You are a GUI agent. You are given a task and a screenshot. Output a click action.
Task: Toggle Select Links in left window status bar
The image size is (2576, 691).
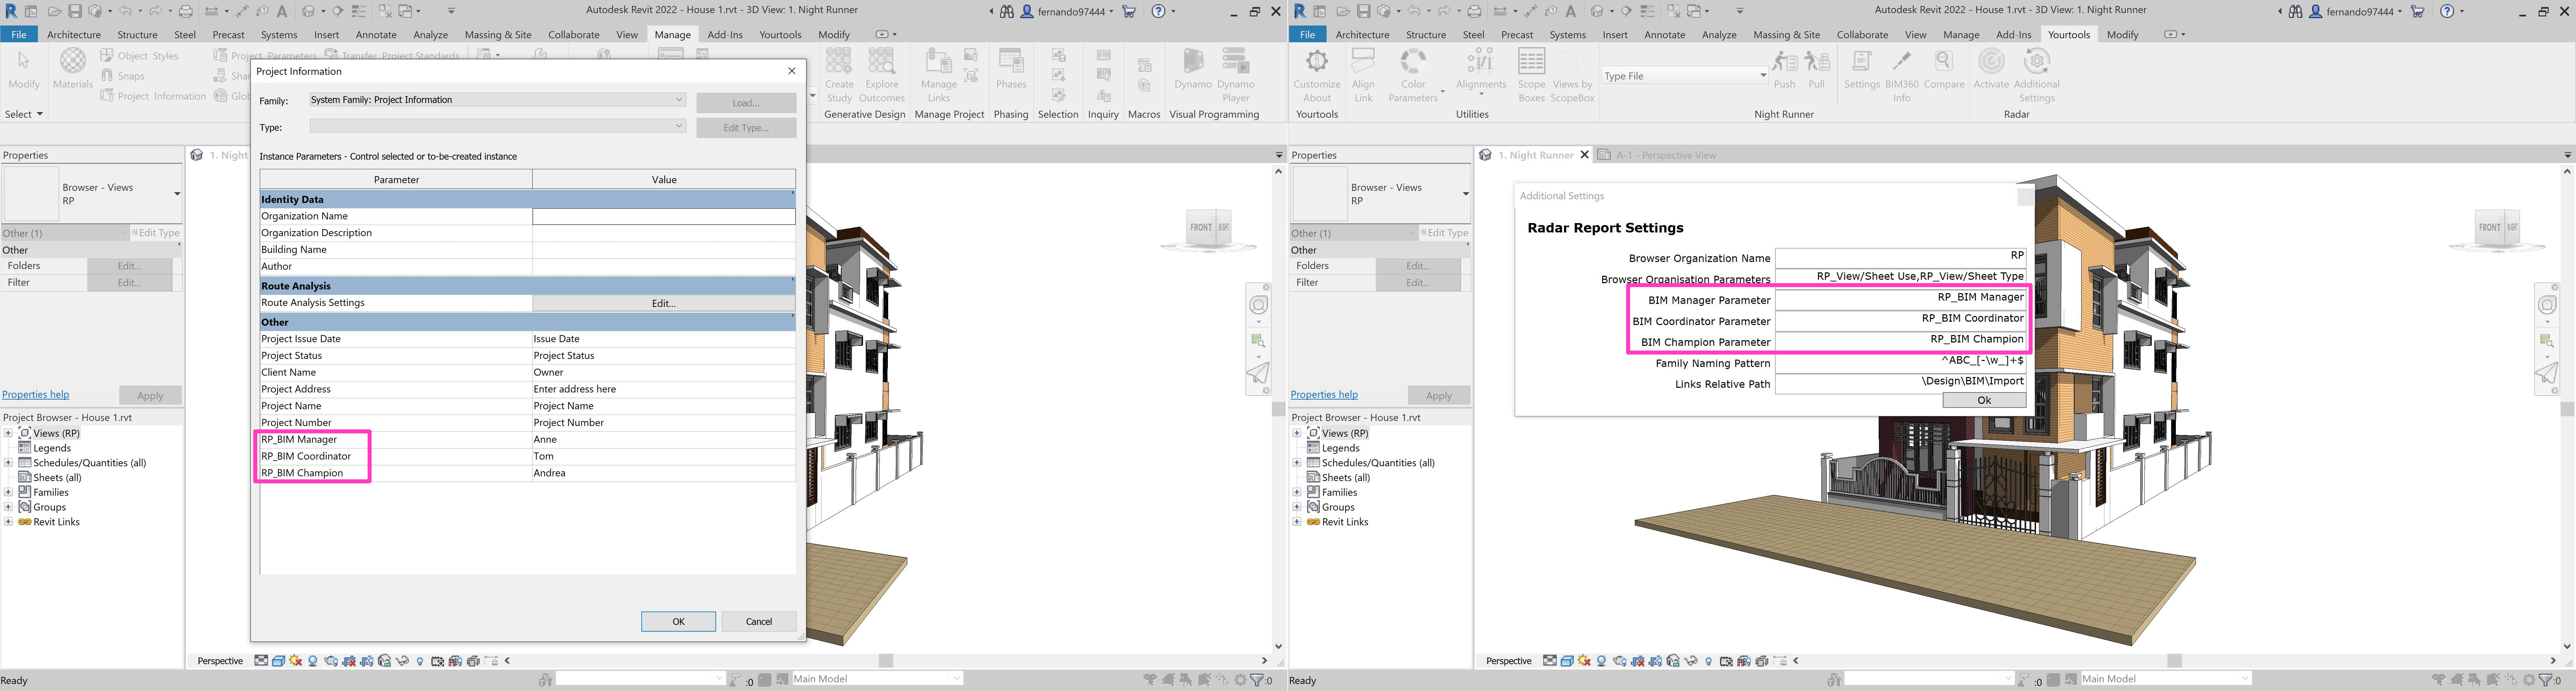coord(1150,680)
